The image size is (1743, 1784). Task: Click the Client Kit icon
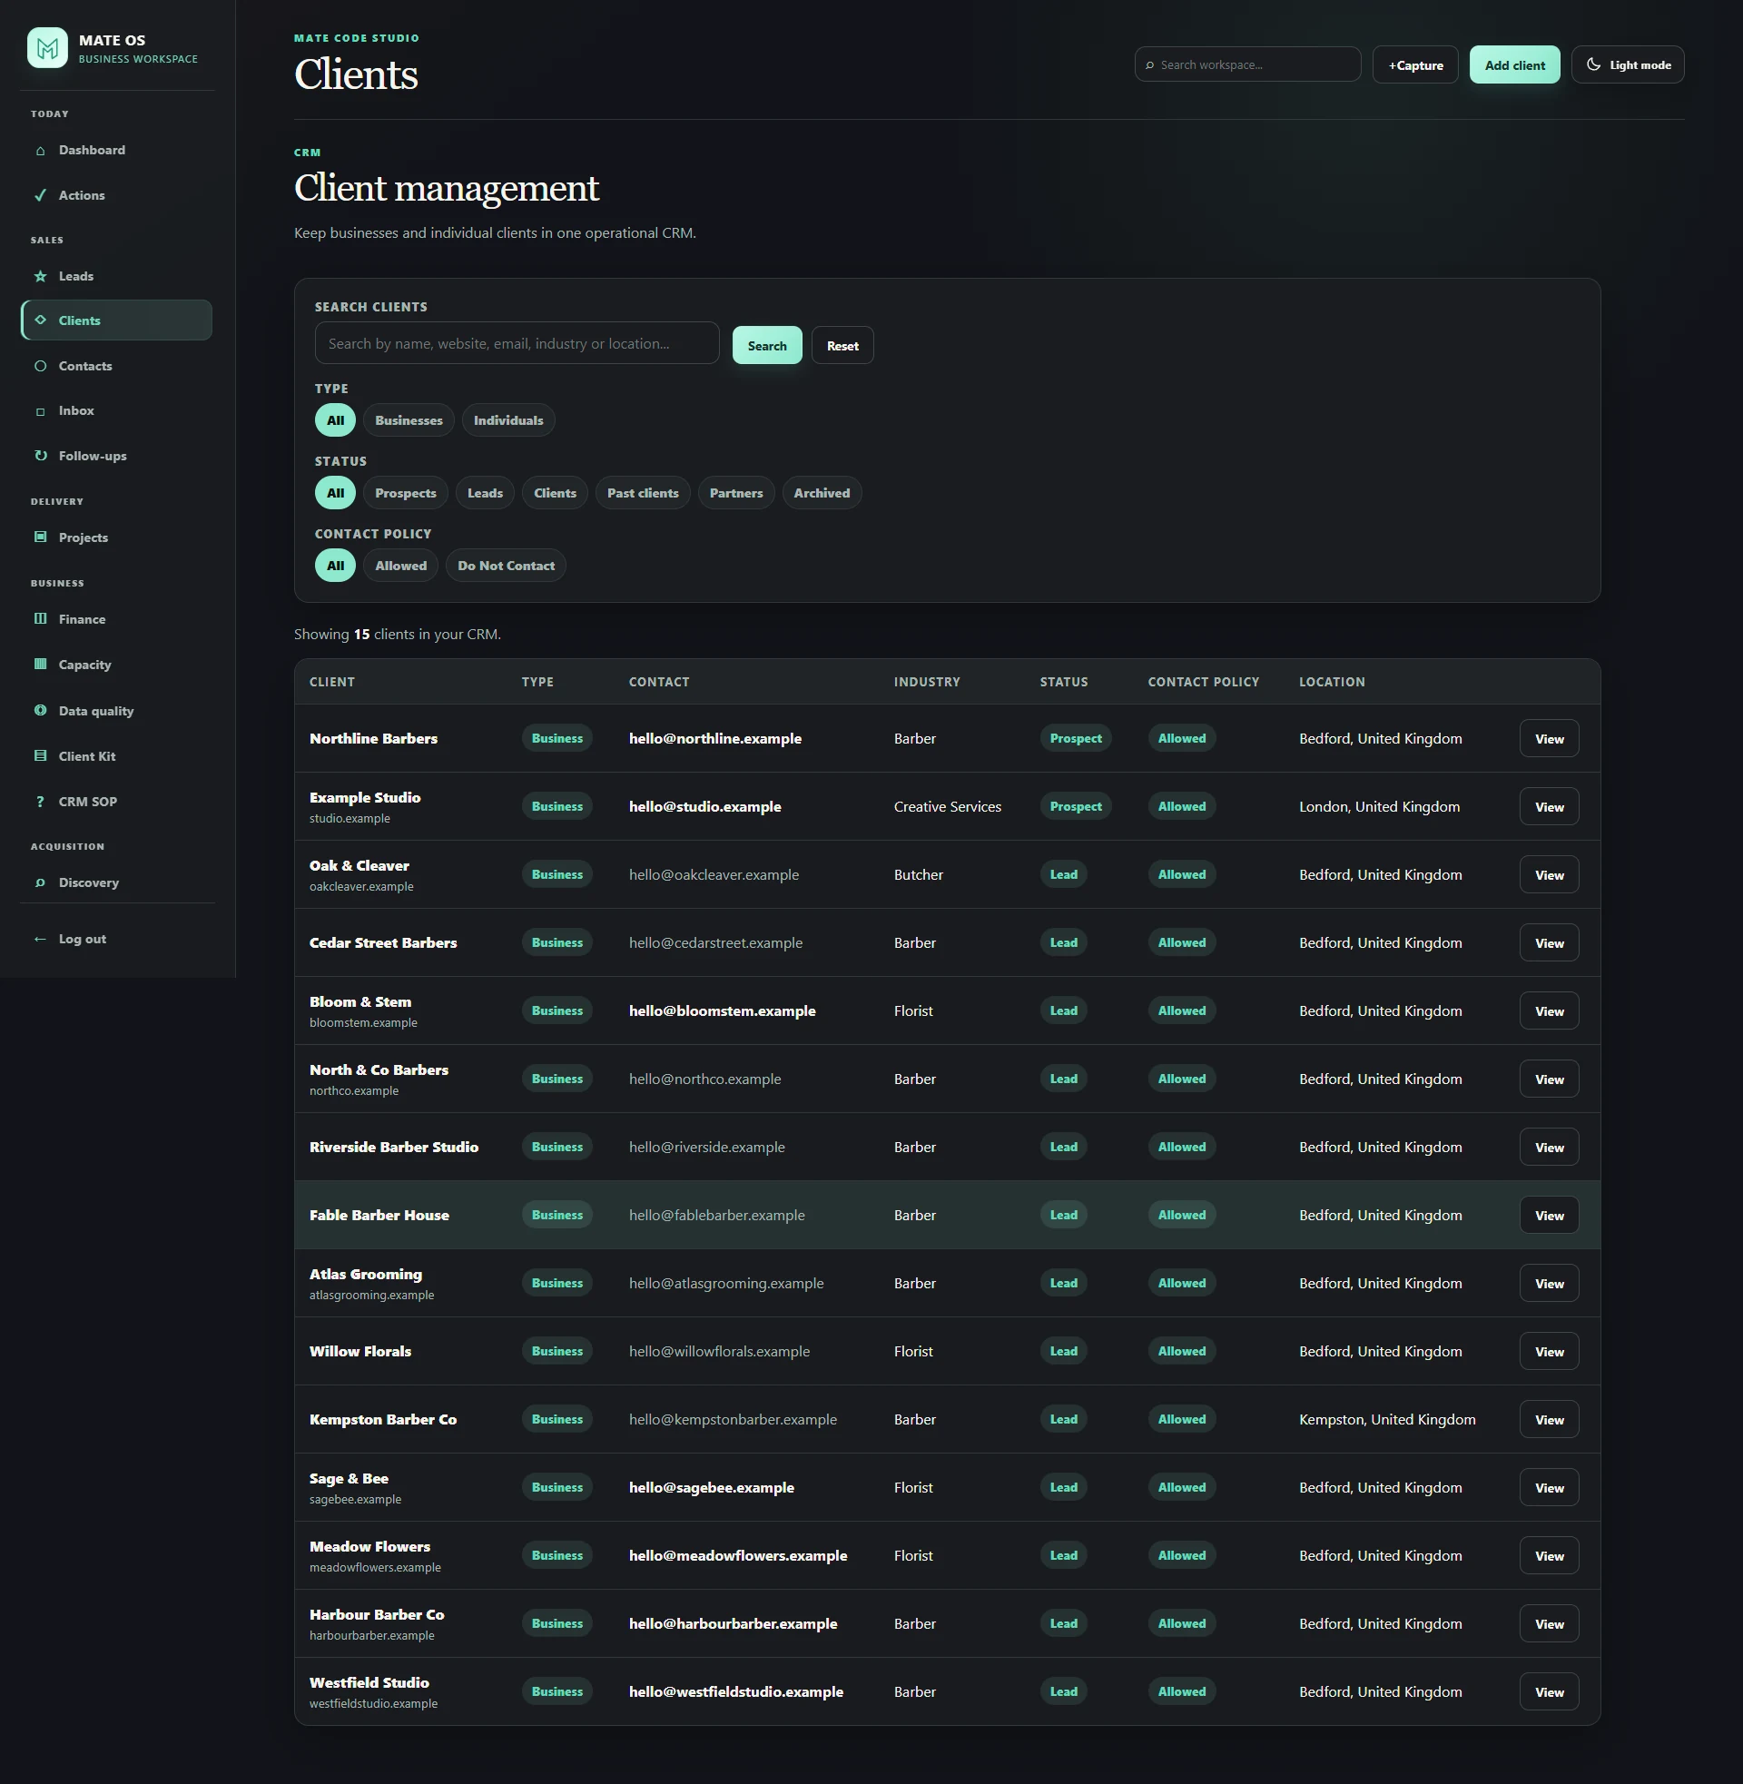click(40, 756)
